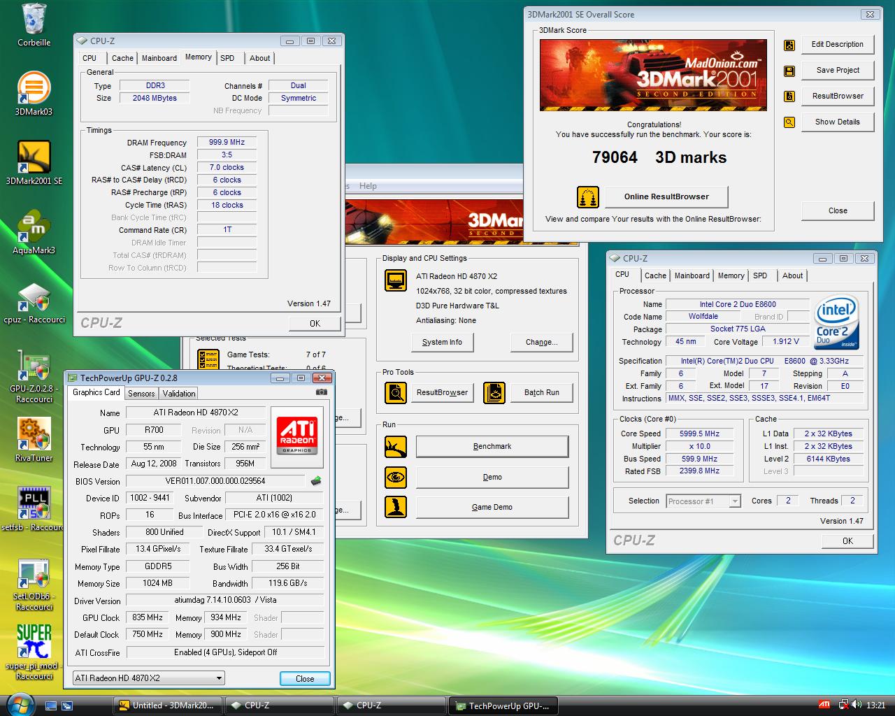This screenshot has height=716, width=895.
Task: Click the Save Project floppy icon
Action: click(789, 71)
